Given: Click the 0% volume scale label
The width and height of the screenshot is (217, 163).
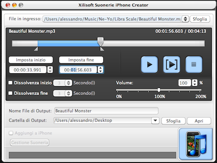Looking at the screenshot, I should pos(119,96).
